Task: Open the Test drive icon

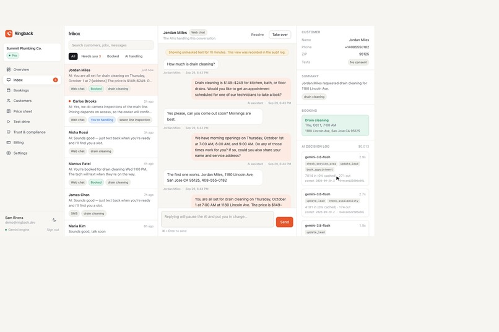Action: 9,122
